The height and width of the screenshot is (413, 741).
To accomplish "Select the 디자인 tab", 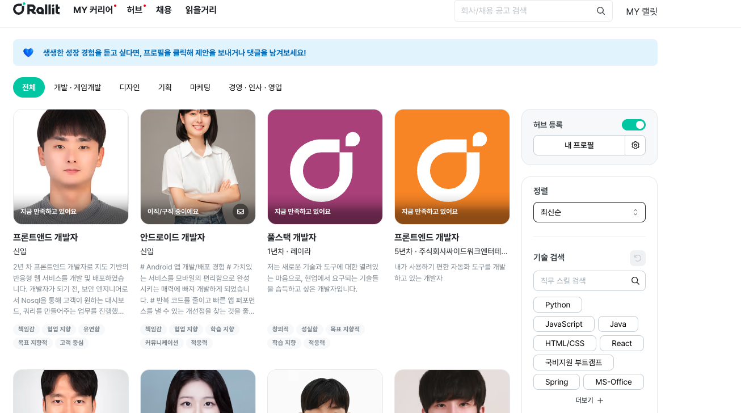I will tap(129, 87).
